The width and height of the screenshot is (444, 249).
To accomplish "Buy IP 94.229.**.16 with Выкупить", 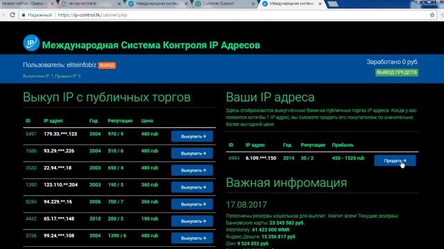I will [x=192, y=204].
